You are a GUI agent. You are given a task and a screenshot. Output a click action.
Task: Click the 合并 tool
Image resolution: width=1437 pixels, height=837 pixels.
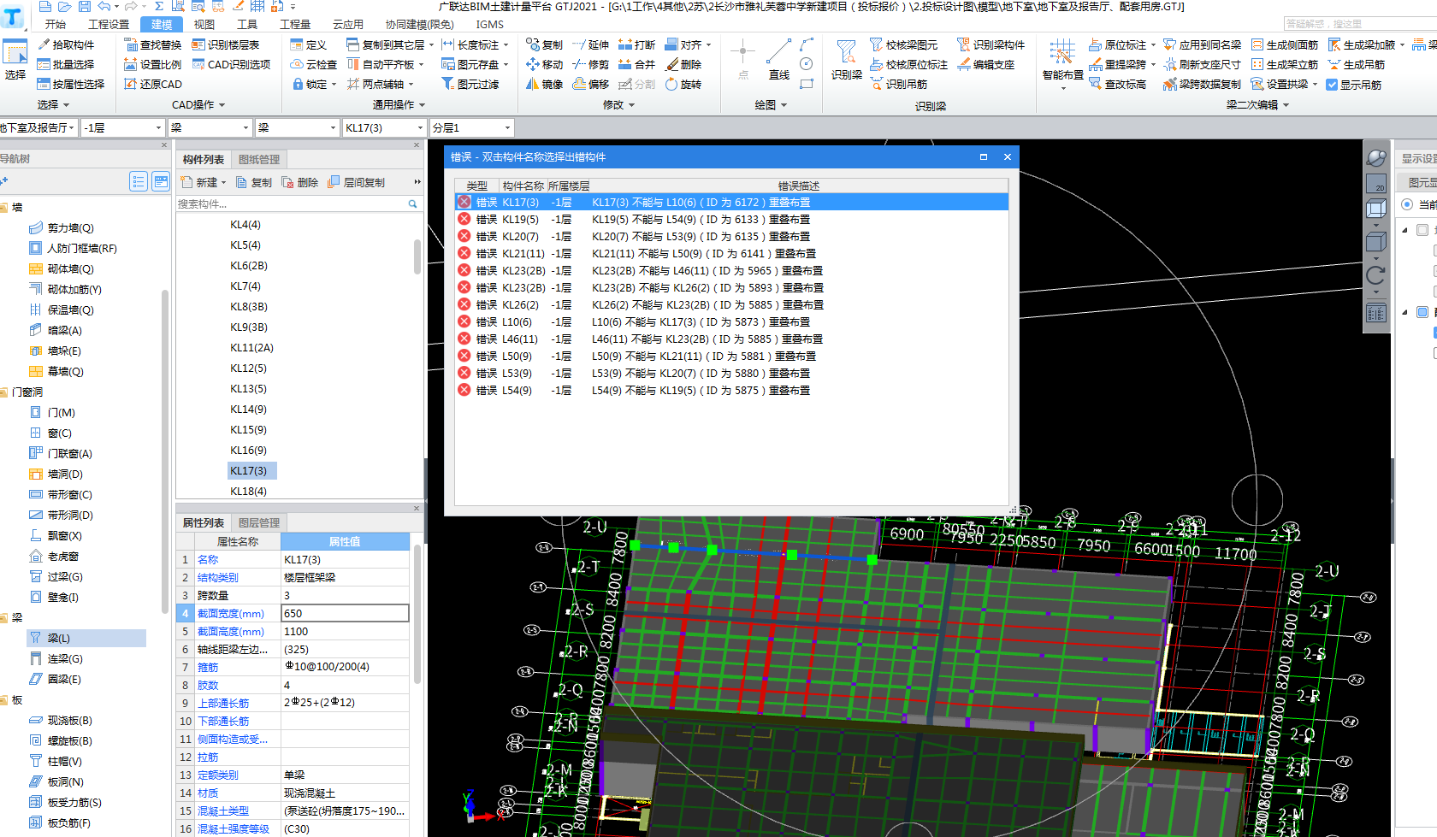tap(636, 64)
